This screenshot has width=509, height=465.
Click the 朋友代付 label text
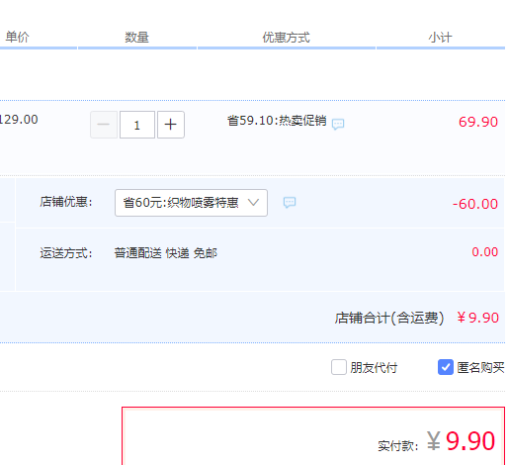point(374,367)
